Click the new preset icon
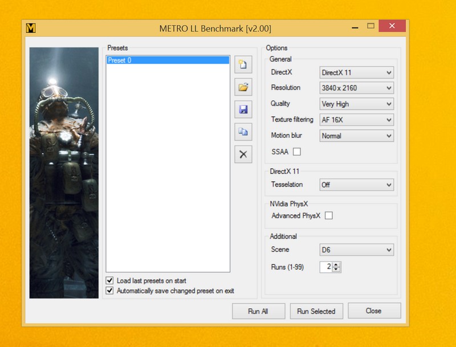This screenshot has height=347, width=456. (243, 64)
